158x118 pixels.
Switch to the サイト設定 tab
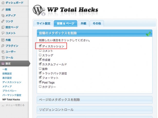pyautogui.click(x=43, y=23)
